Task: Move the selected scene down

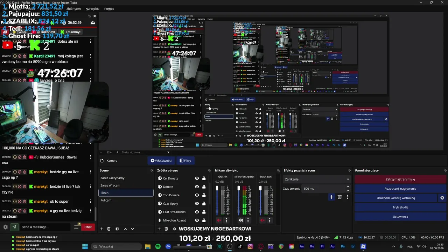Action: coord(132,229)
